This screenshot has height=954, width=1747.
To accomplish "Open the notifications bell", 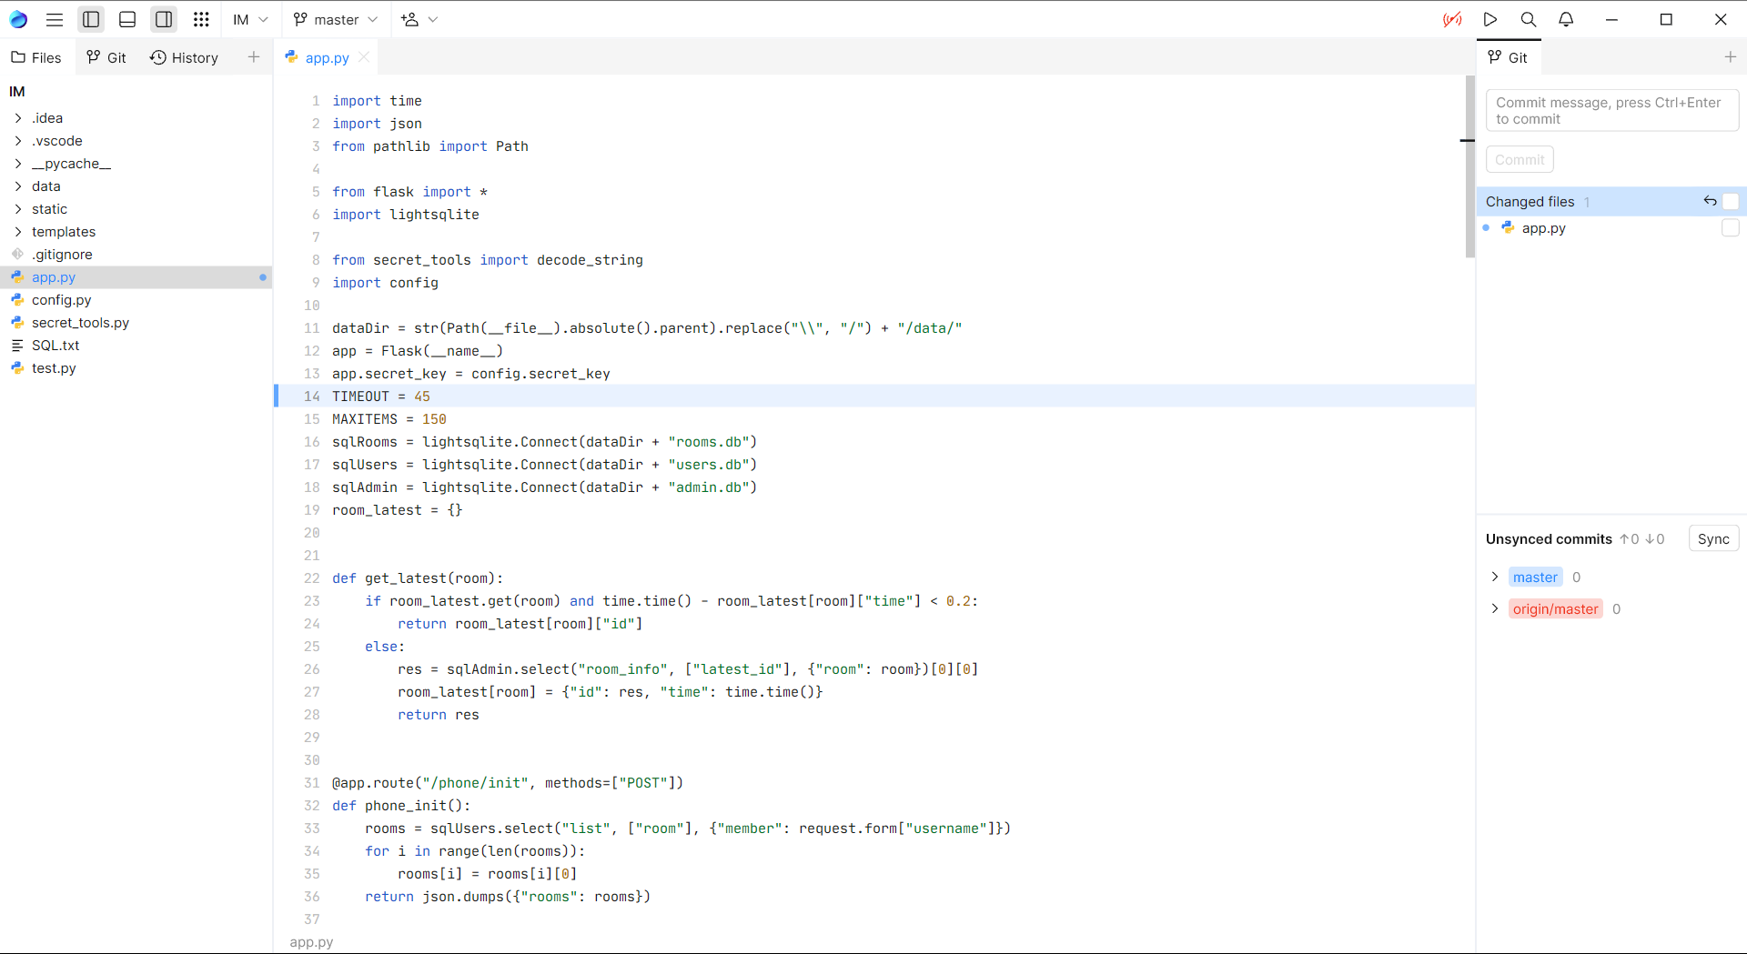I will [x=1566, y=19].
